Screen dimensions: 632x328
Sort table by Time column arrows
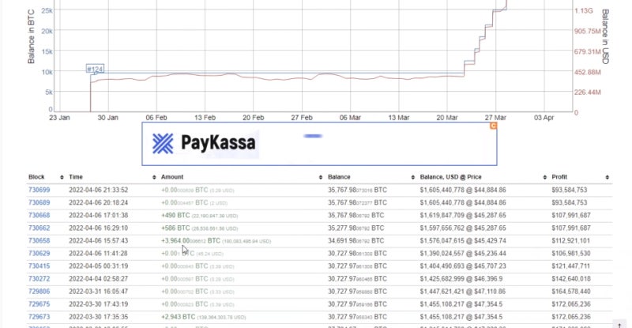154,177
